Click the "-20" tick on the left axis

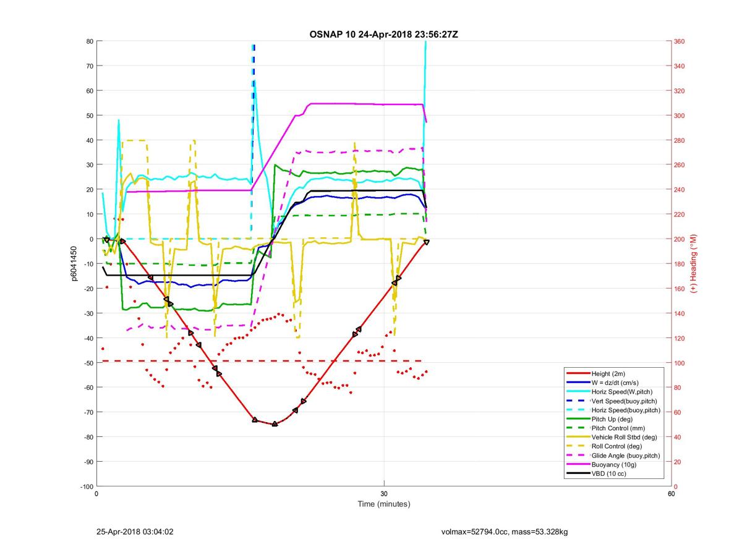(x=88, y=289)
